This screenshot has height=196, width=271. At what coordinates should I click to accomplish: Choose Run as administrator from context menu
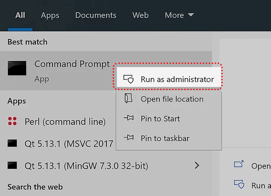click(177, 79)
